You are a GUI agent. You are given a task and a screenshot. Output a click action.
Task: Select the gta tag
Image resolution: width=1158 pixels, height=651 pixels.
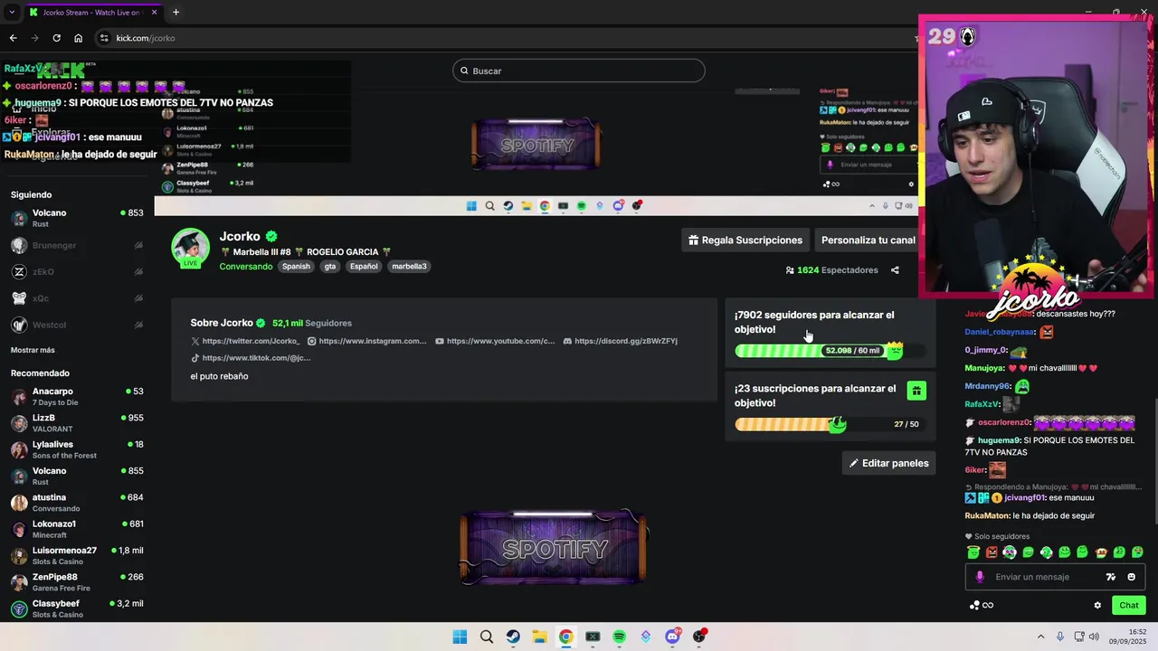(329, 267)
